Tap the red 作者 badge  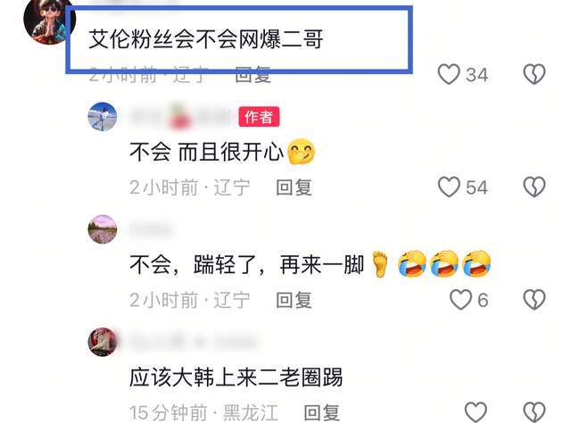coord(259,117)
